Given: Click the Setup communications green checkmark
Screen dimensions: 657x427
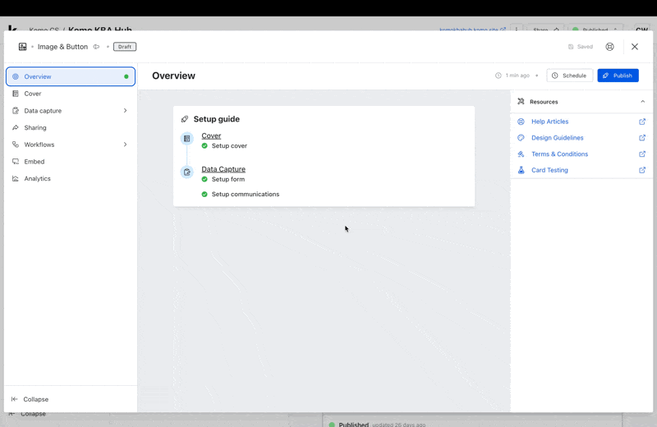Looking at the screenshot, I should pos(204,195).
